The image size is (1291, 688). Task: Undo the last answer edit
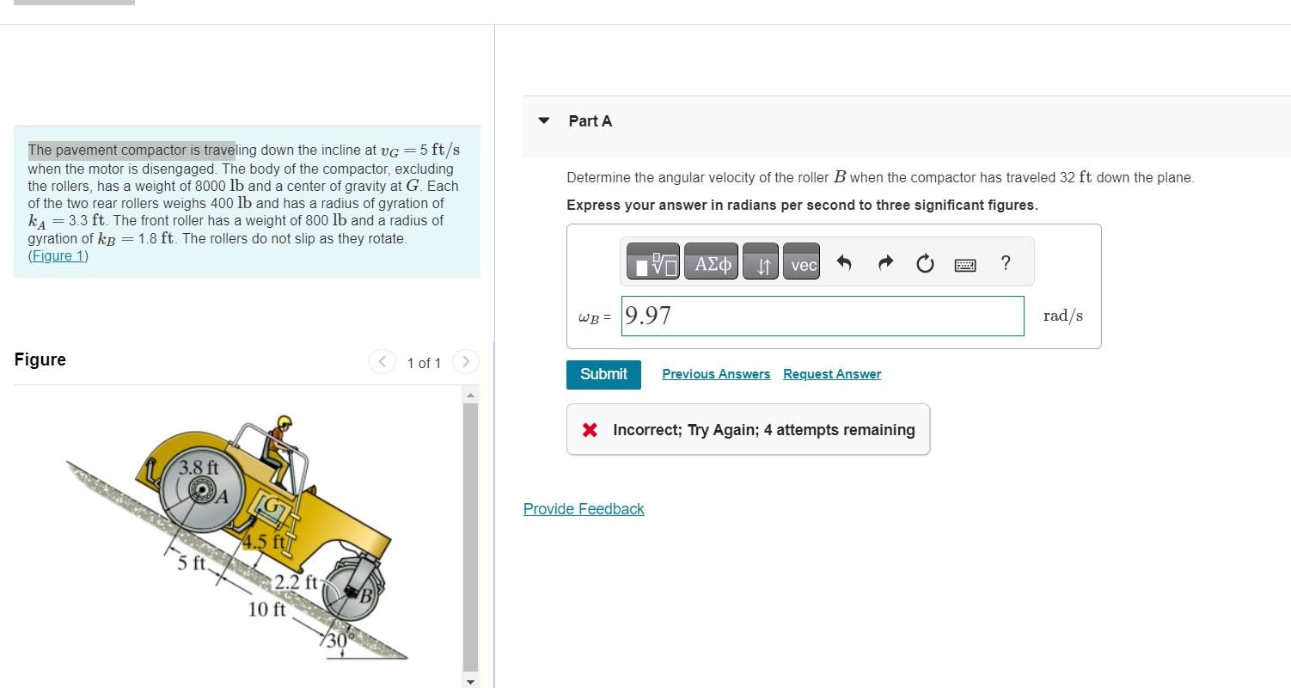point(843,262)
